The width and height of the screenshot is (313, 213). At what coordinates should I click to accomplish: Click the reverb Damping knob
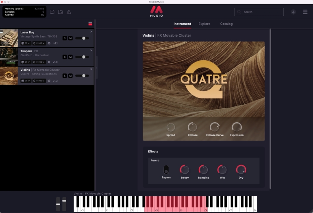click(x=203, y=169)
